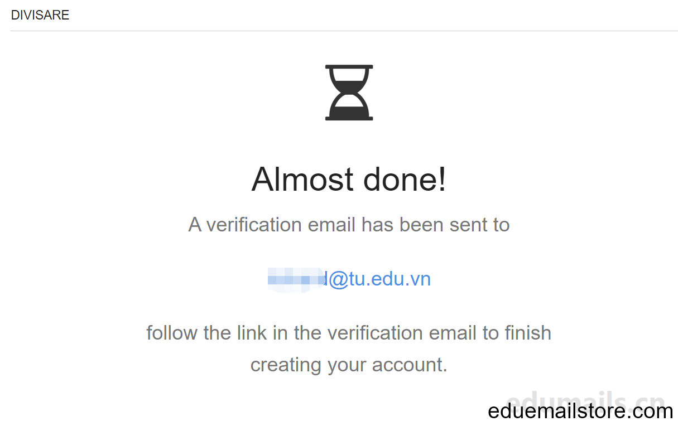Click the 'creating your account.' text line
The image size is (678, 426).
tap(349, 365)
